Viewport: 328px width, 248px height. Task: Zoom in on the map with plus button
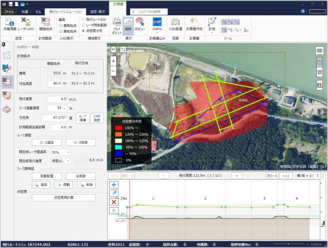pos(113,60)
